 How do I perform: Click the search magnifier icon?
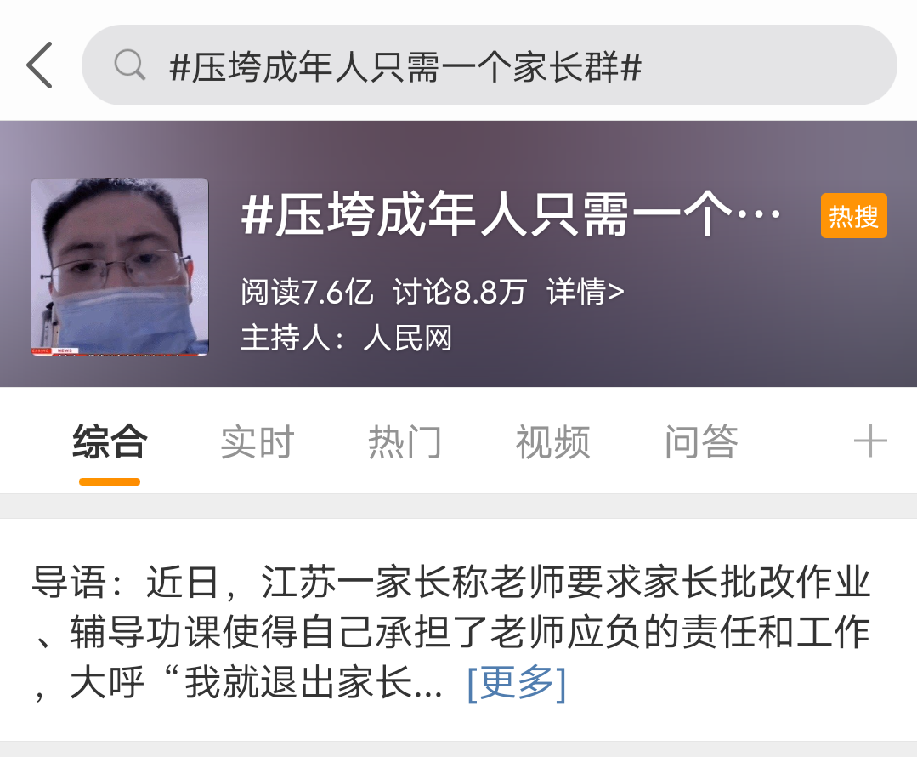click(129, 65)
